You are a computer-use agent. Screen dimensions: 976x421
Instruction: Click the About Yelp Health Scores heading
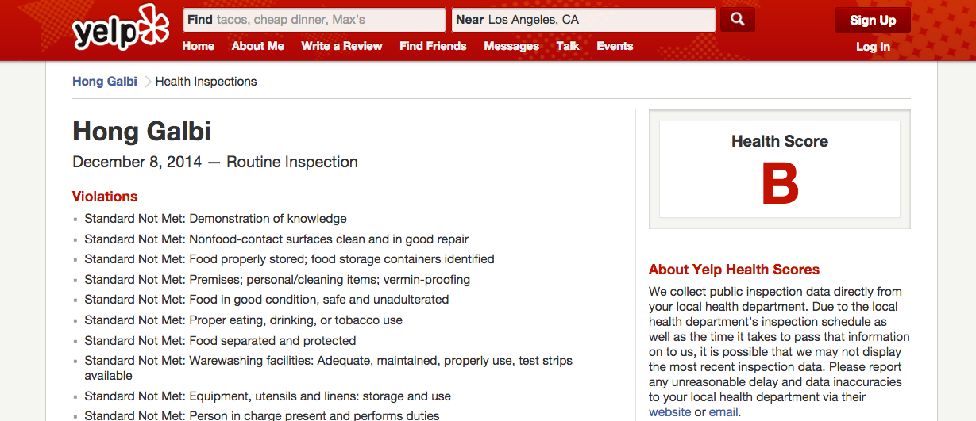pos(734,270)
